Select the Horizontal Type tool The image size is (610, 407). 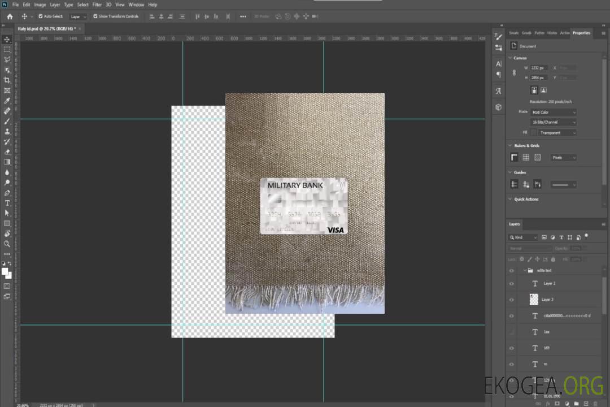click(7, 203)
